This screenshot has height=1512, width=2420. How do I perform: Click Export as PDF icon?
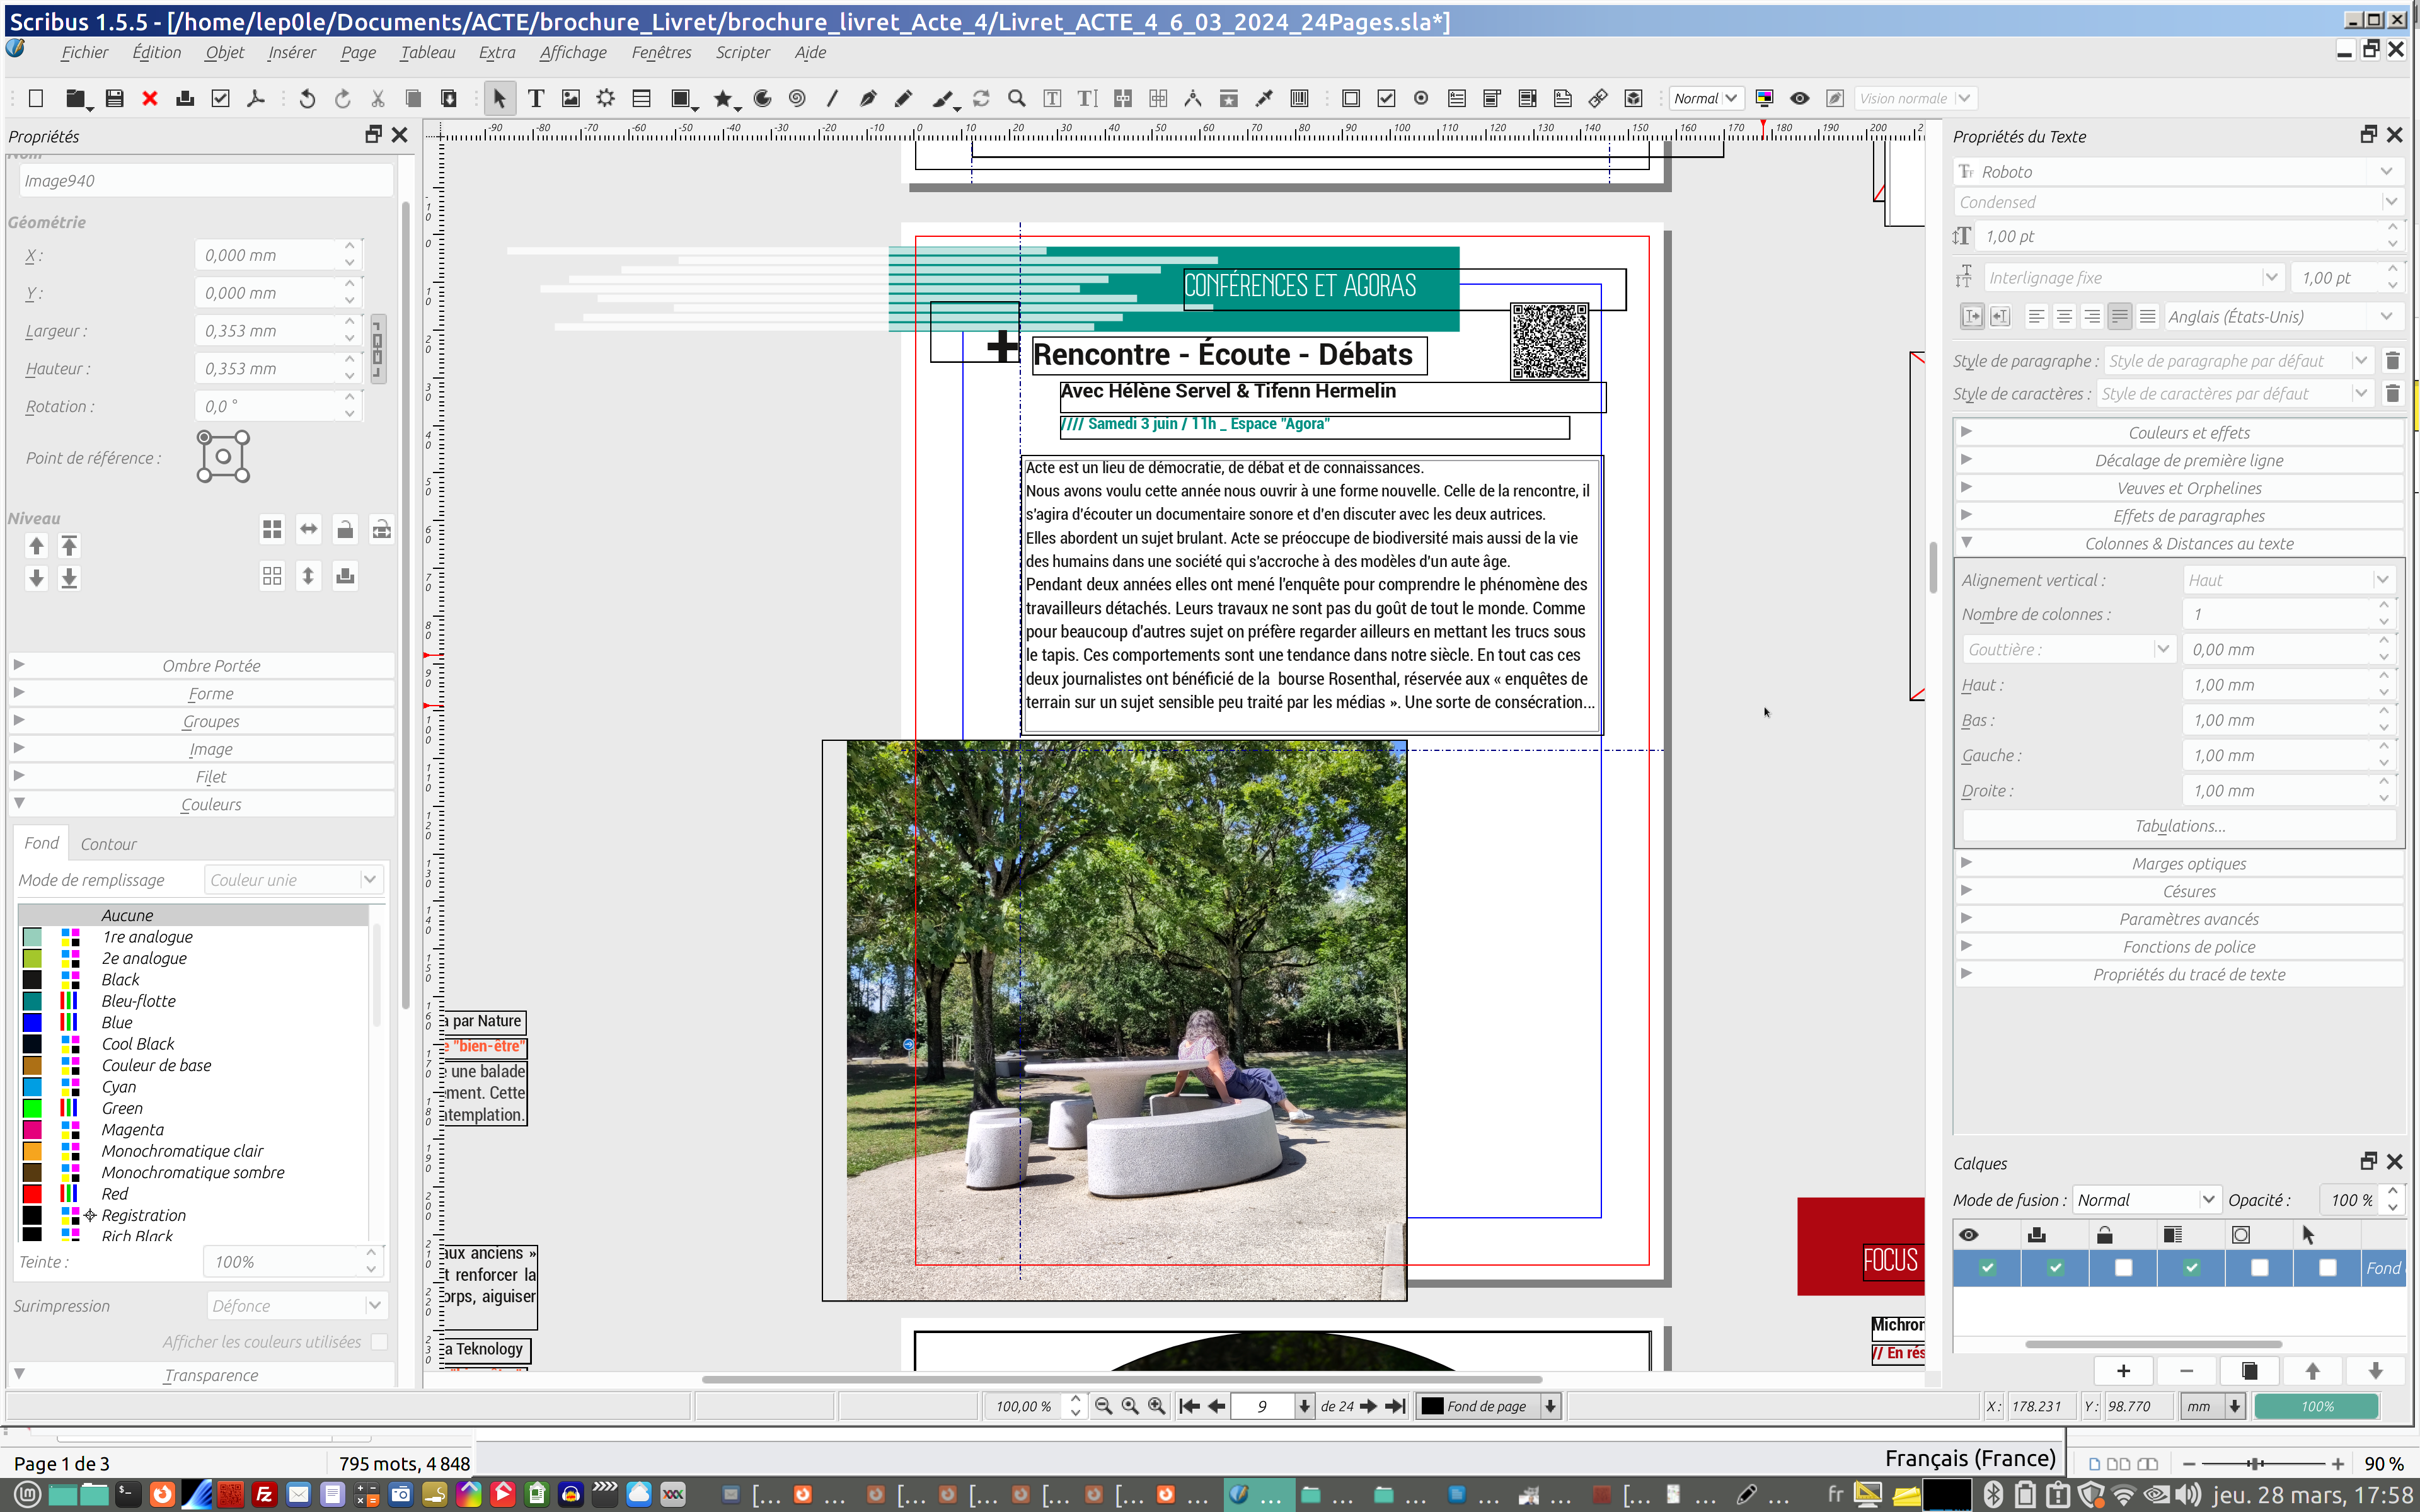tap(256, 98)
